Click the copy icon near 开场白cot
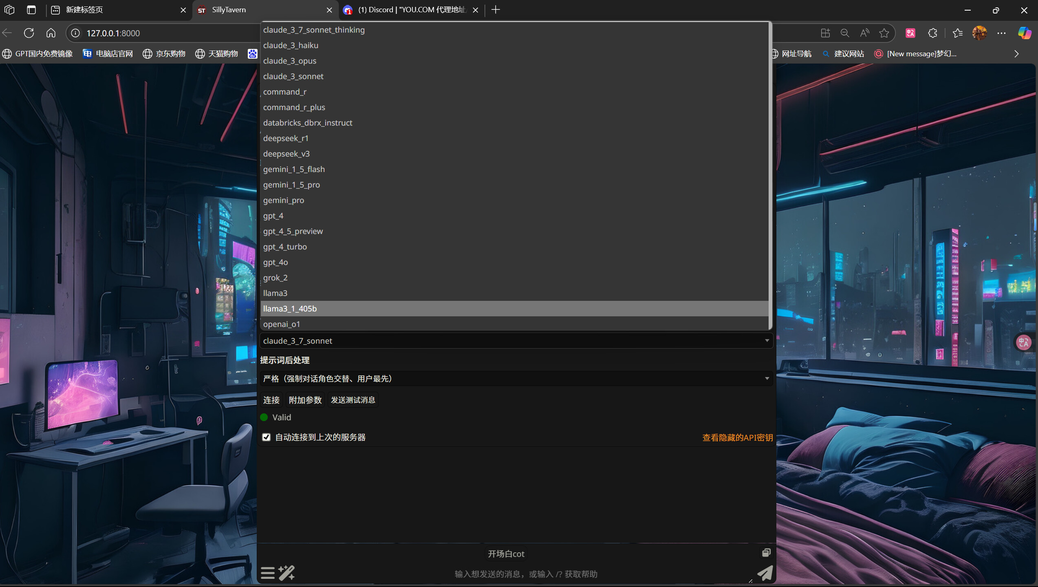This screenshot has height=587, width=1038. click(x=766, y=553)
